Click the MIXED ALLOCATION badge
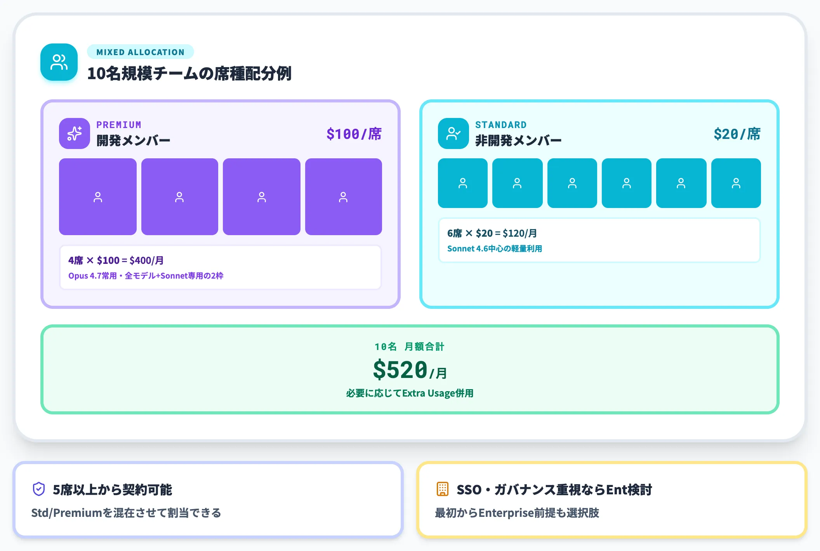The height and width of the screenshot is (551, 820). pyautogui.click(x=141, y=52)
